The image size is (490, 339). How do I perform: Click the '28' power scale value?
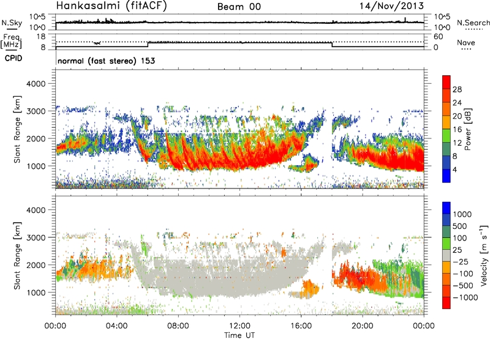click(x=457, y=89)
